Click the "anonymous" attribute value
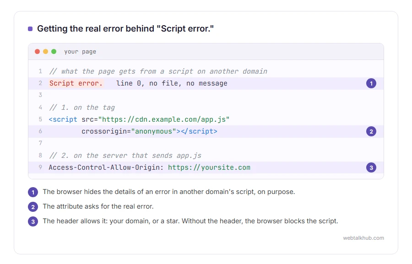This screenshot has height=264, width=412. 153,131
